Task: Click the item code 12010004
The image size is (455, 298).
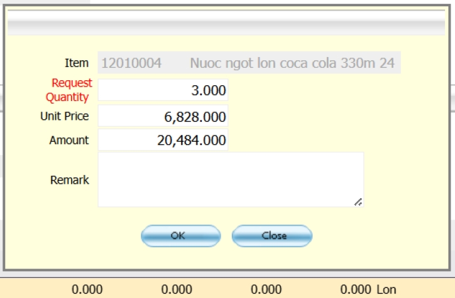Action: [131, 63]
